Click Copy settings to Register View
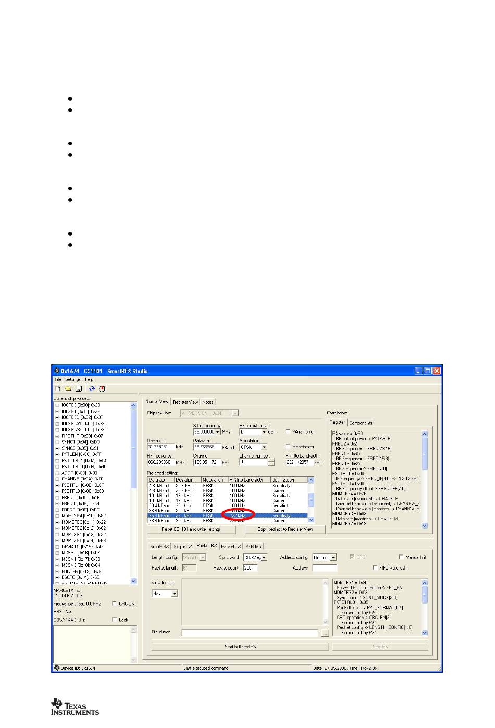Image resolution: width=495 pixels, height=728 pixels. click(x=285, y=529)
